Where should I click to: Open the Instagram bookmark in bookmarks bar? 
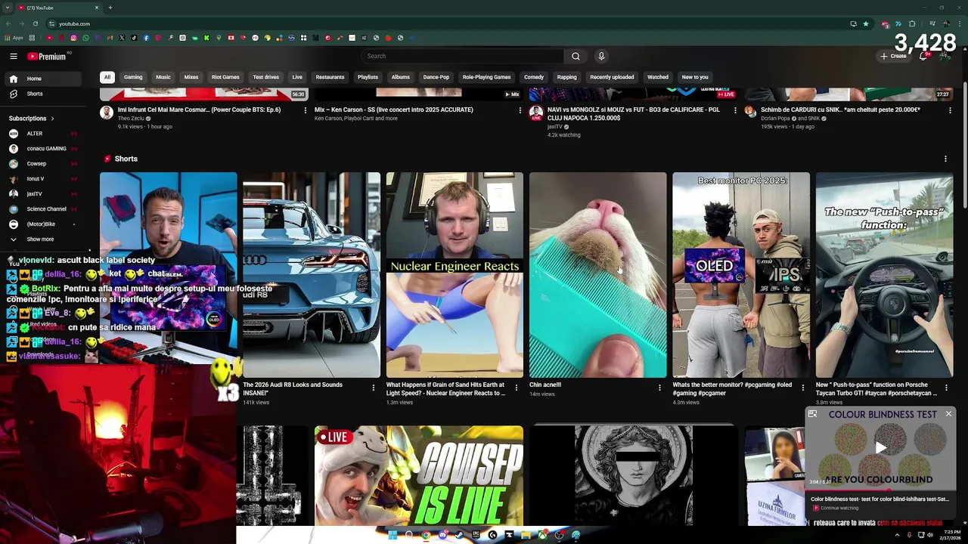pyautogui.click(x=73, y=38)
